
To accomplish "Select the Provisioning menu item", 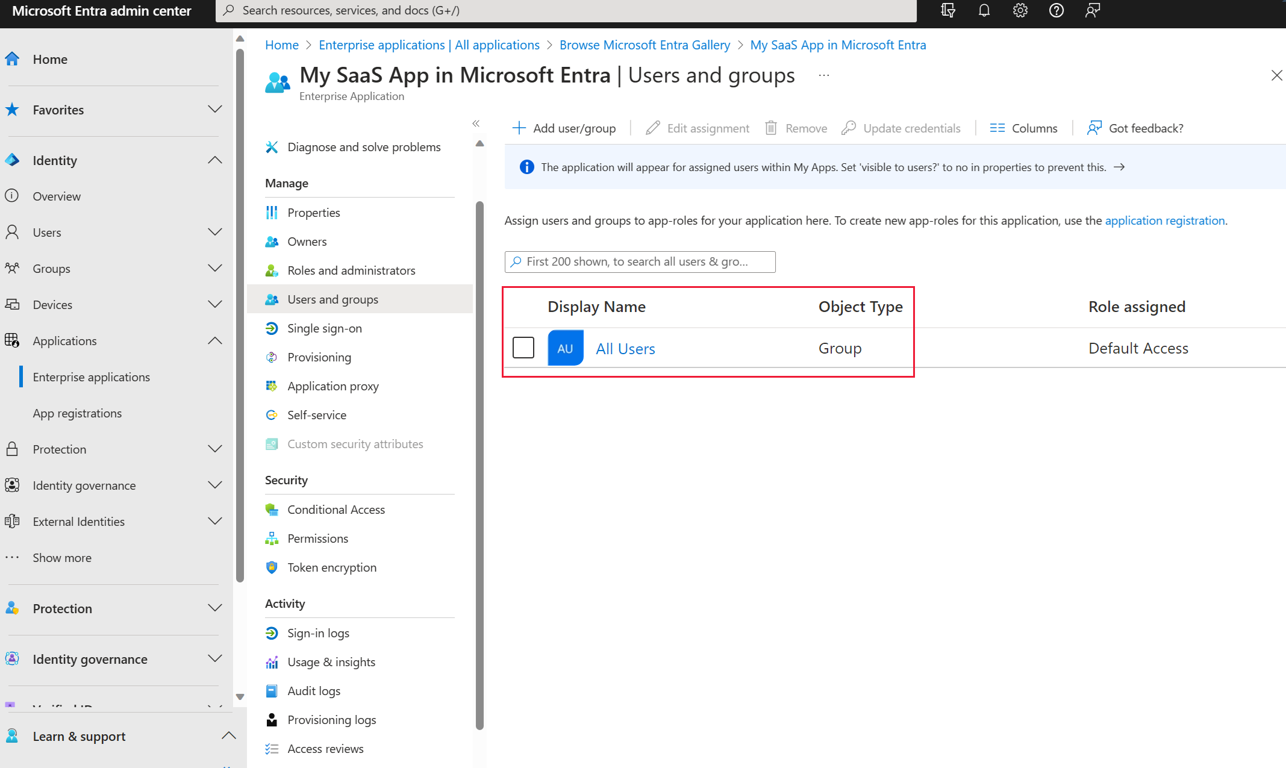I will (x=318, y=355).
